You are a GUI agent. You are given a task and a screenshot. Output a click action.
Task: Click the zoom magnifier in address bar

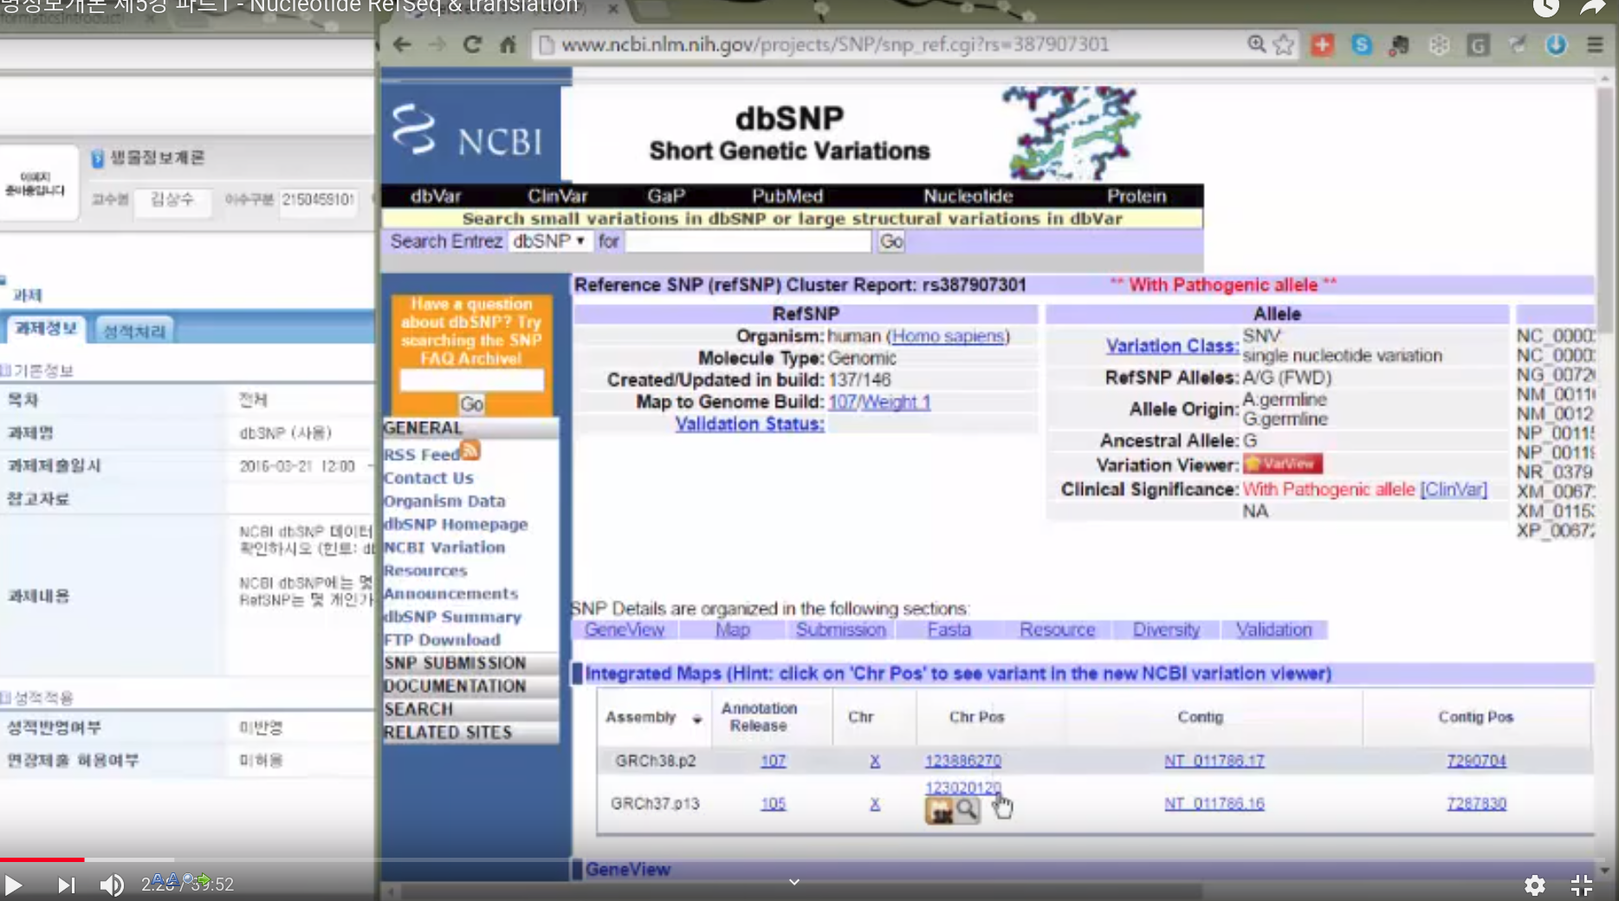point(1256,44)
